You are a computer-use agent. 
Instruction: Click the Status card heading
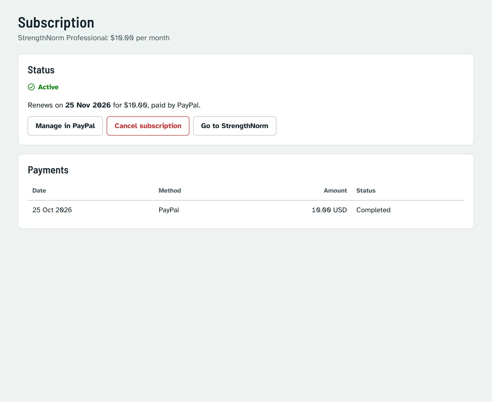(x=41, y=70)
